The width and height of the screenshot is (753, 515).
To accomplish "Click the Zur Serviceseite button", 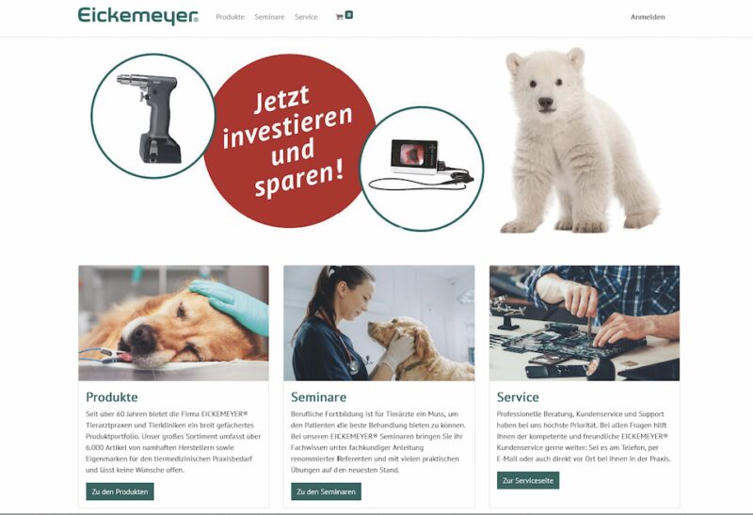I will tap(528, 480).
